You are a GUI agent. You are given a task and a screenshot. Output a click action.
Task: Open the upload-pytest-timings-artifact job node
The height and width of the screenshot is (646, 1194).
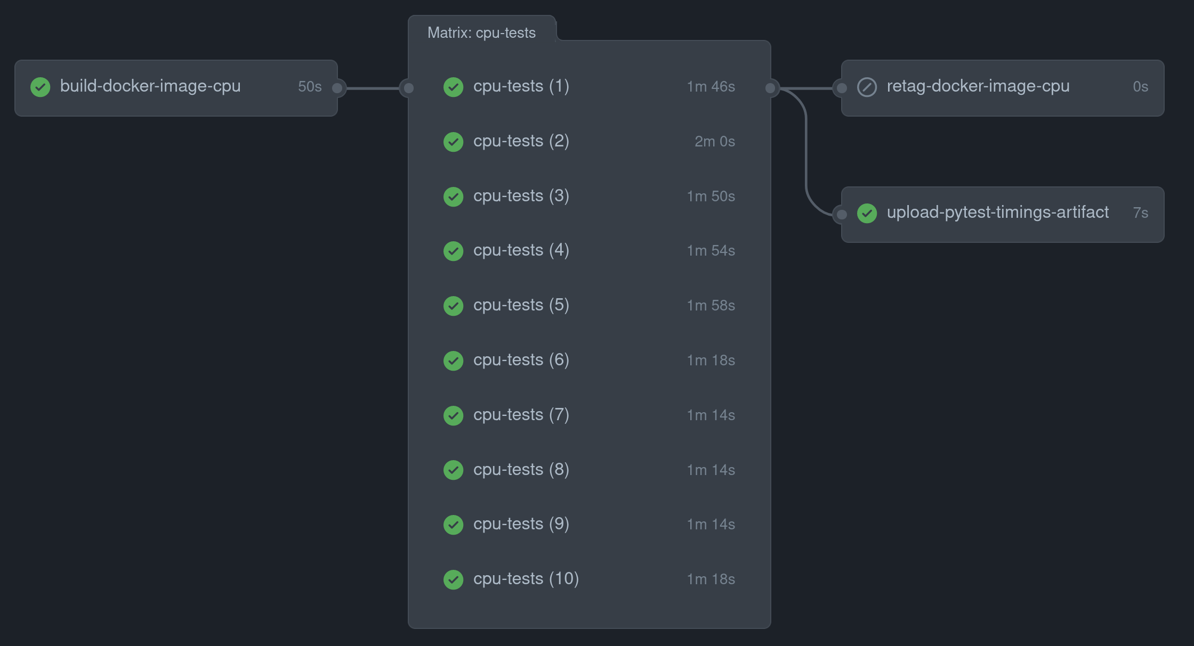click(997, 212)
